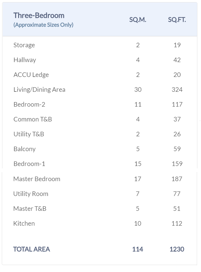The width and height of the screenshot is (201, 272).
Task: Click the TOTAL AREA label
Action: point(31,249)
